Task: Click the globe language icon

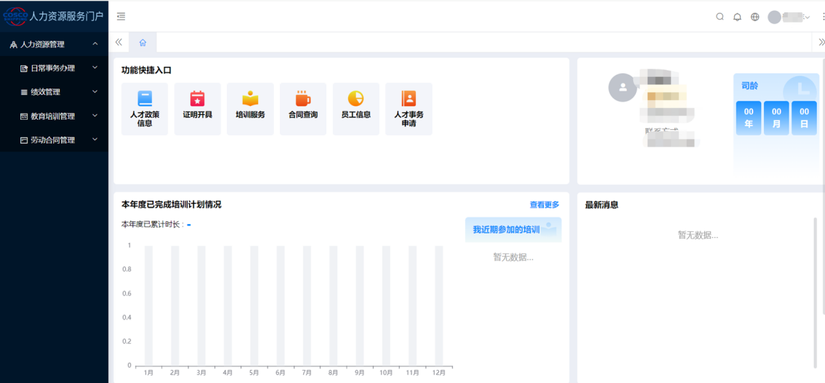Action: click(x=754, y=17)
